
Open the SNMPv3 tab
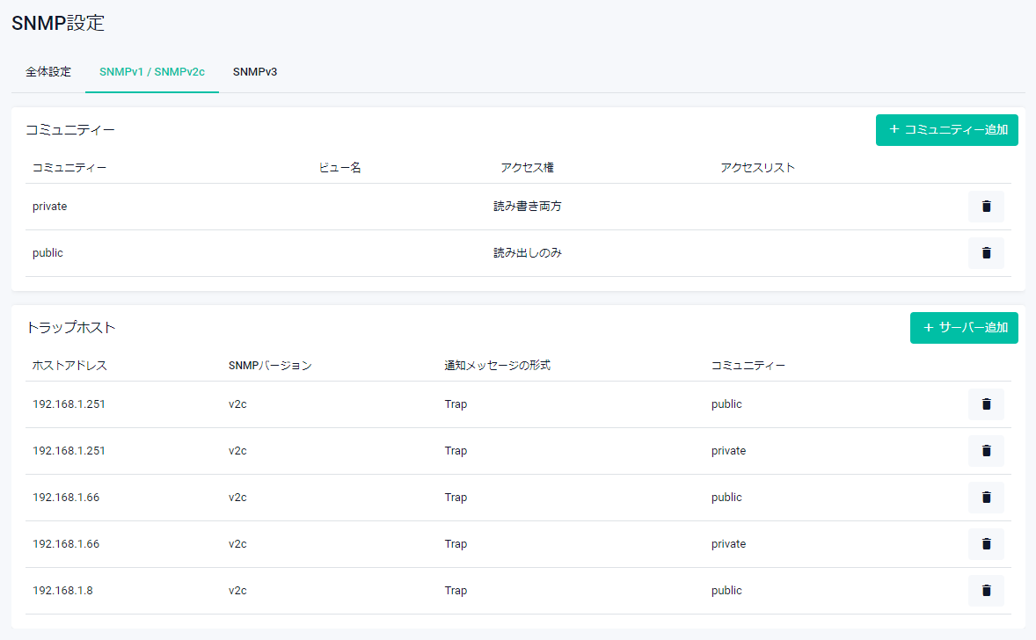pos(255,72)
